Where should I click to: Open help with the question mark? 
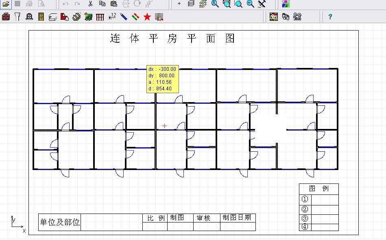tap(330, 17)
